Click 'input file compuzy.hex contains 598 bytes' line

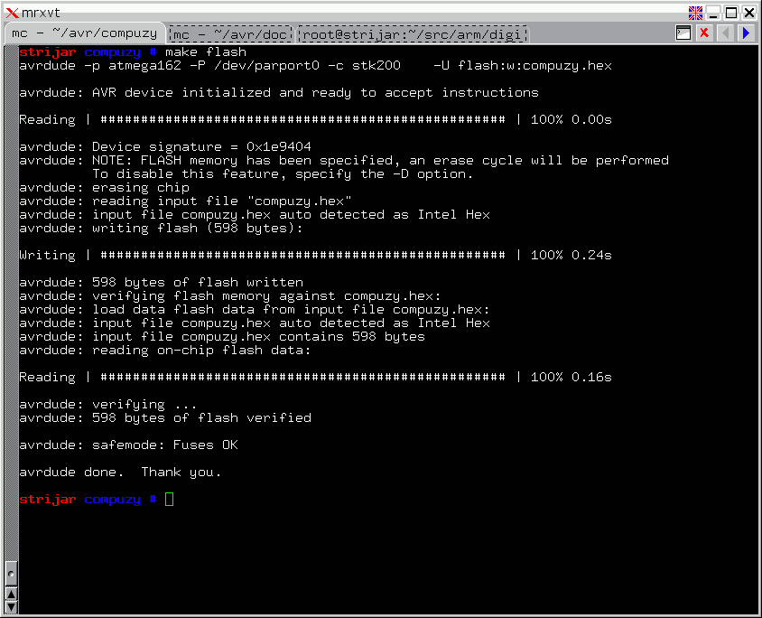click(221, 337)
